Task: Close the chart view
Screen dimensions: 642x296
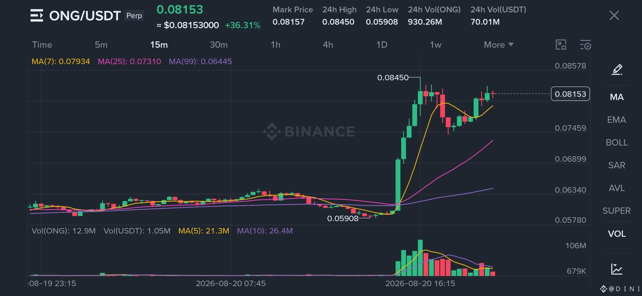Action: 614,15
